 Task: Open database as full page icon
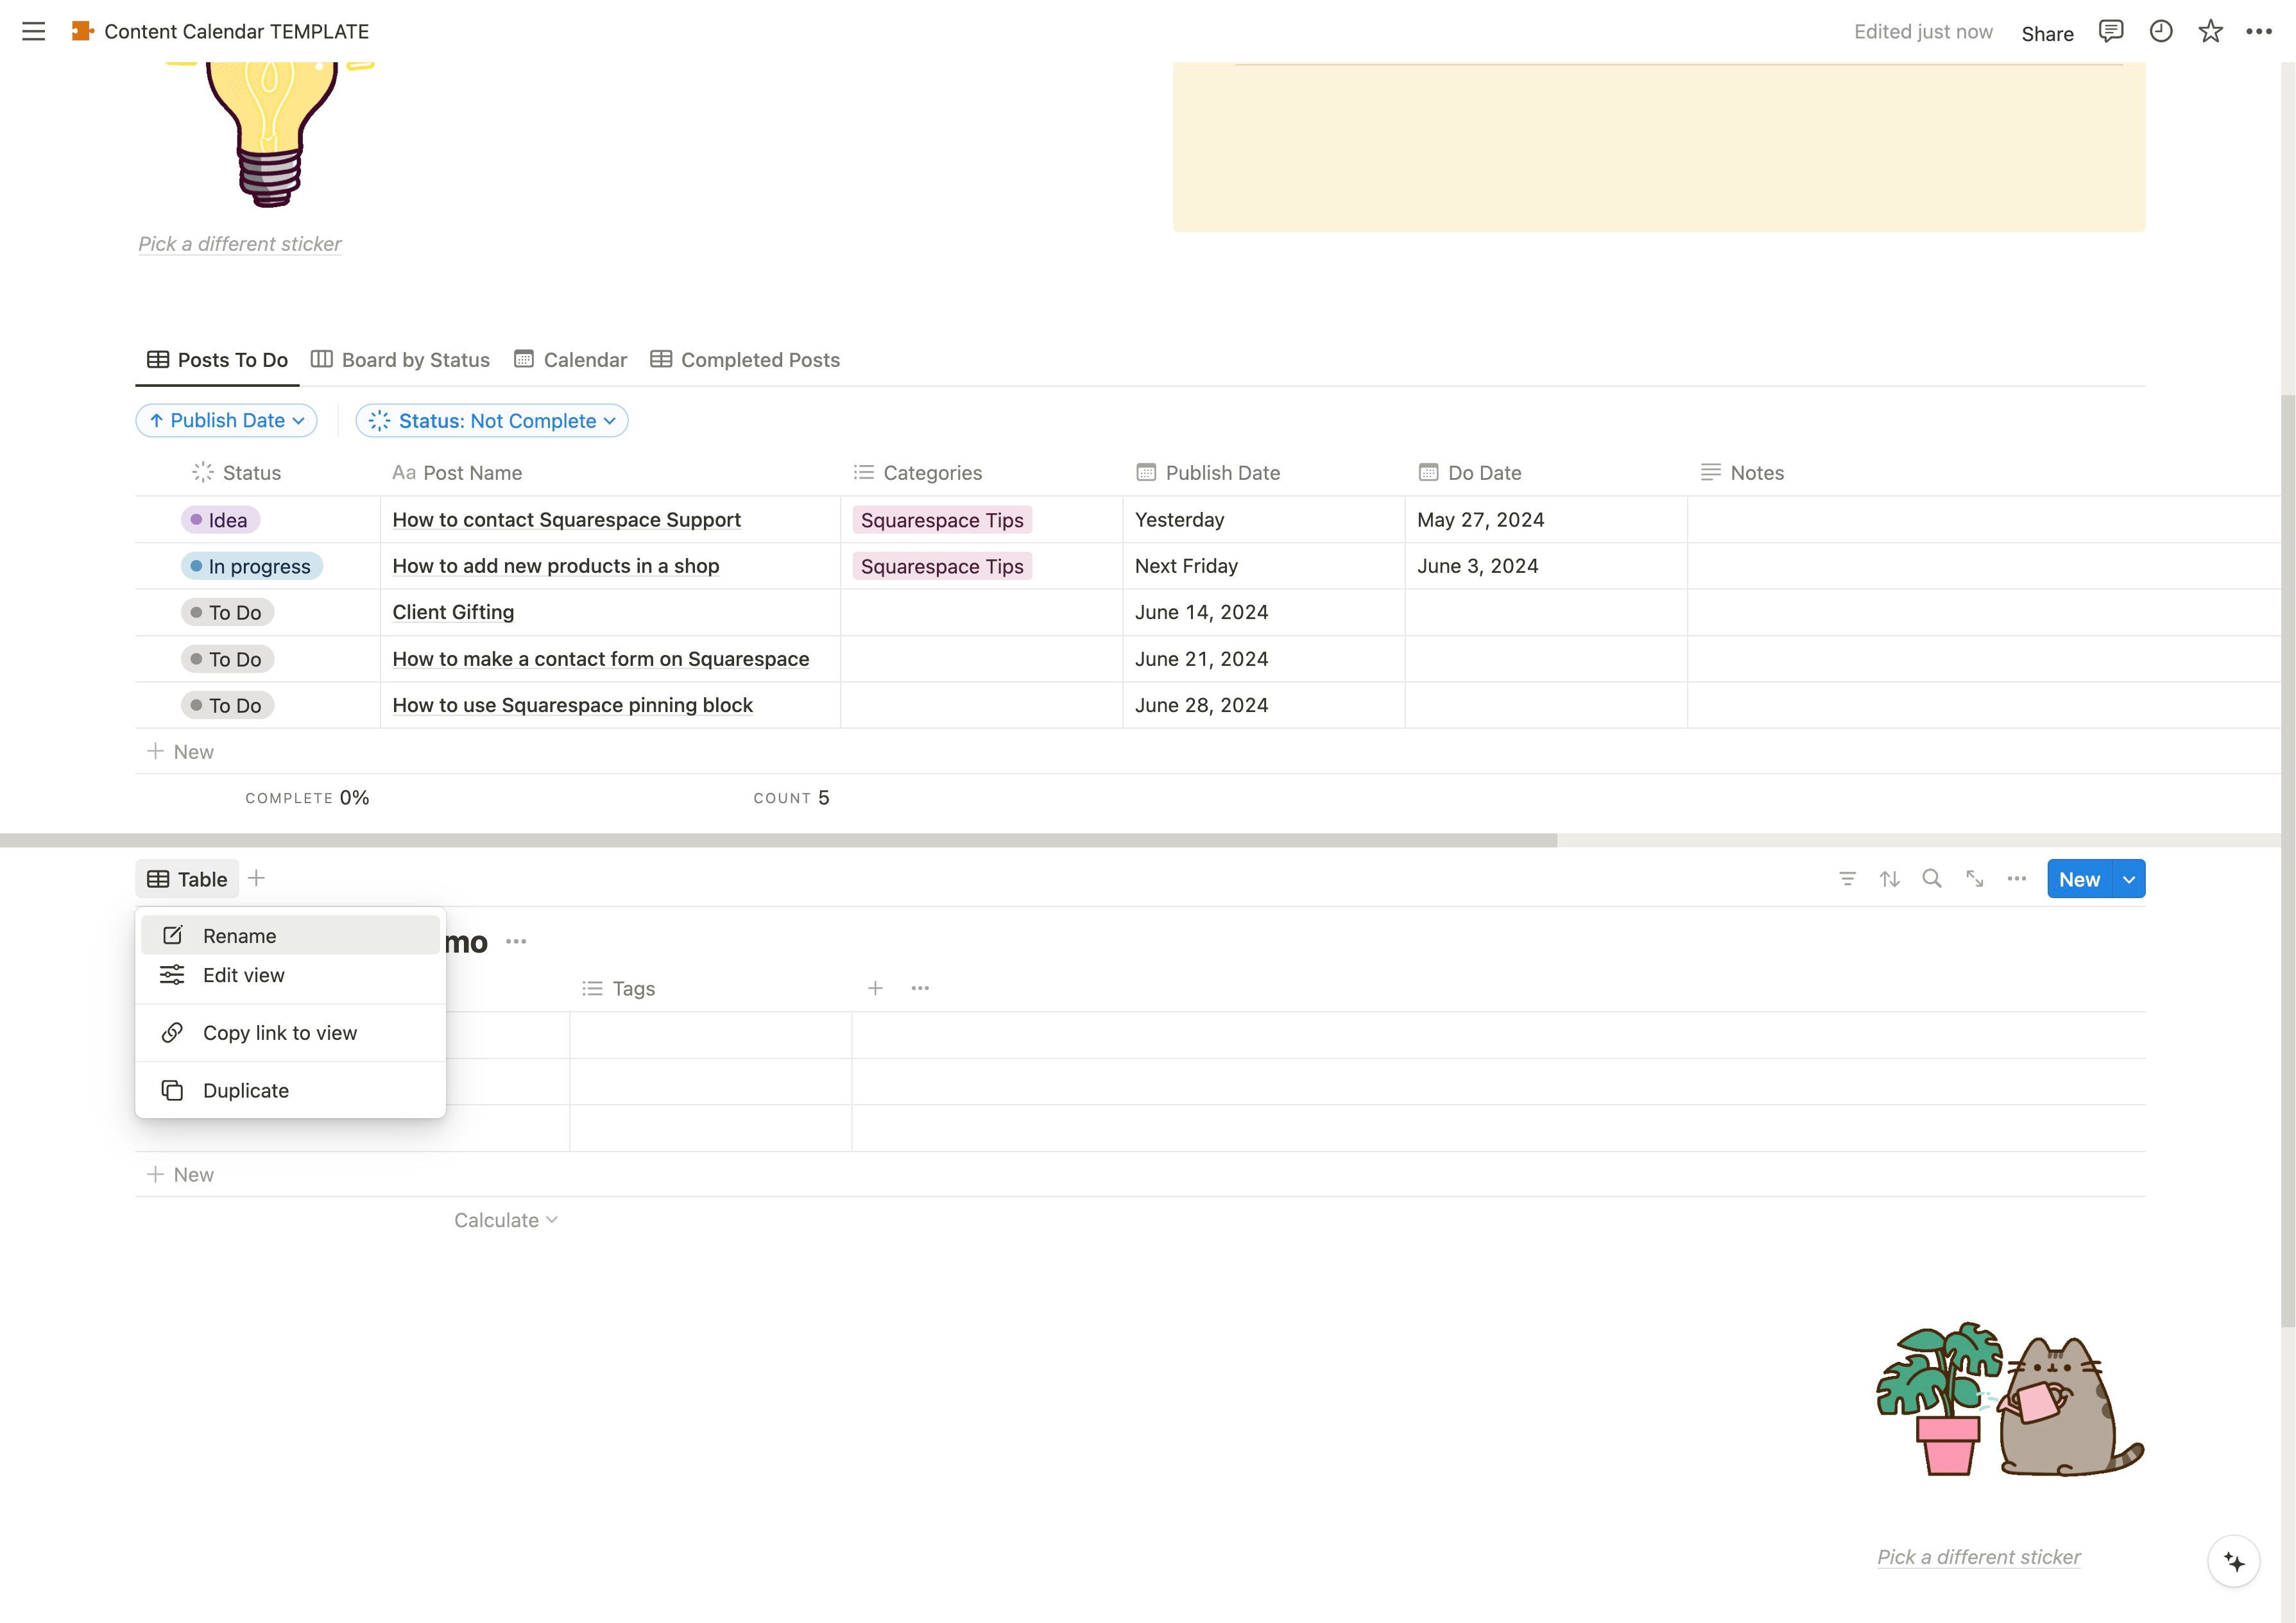[1974, 879]
